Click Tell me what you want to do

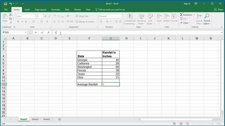point(110,9)
